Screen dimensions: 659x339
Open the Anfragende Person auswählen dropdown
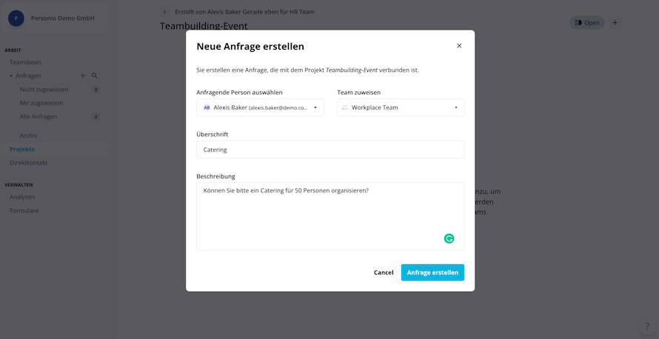point(260,107)
